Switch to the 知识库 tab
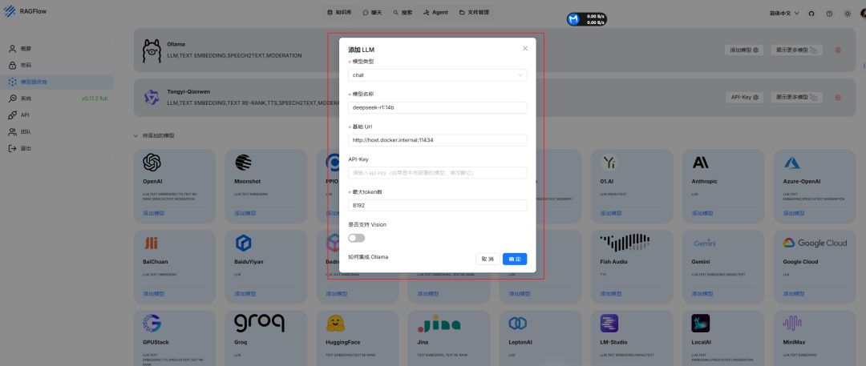Viewport: 866px width, 366px height. (339, 12)
